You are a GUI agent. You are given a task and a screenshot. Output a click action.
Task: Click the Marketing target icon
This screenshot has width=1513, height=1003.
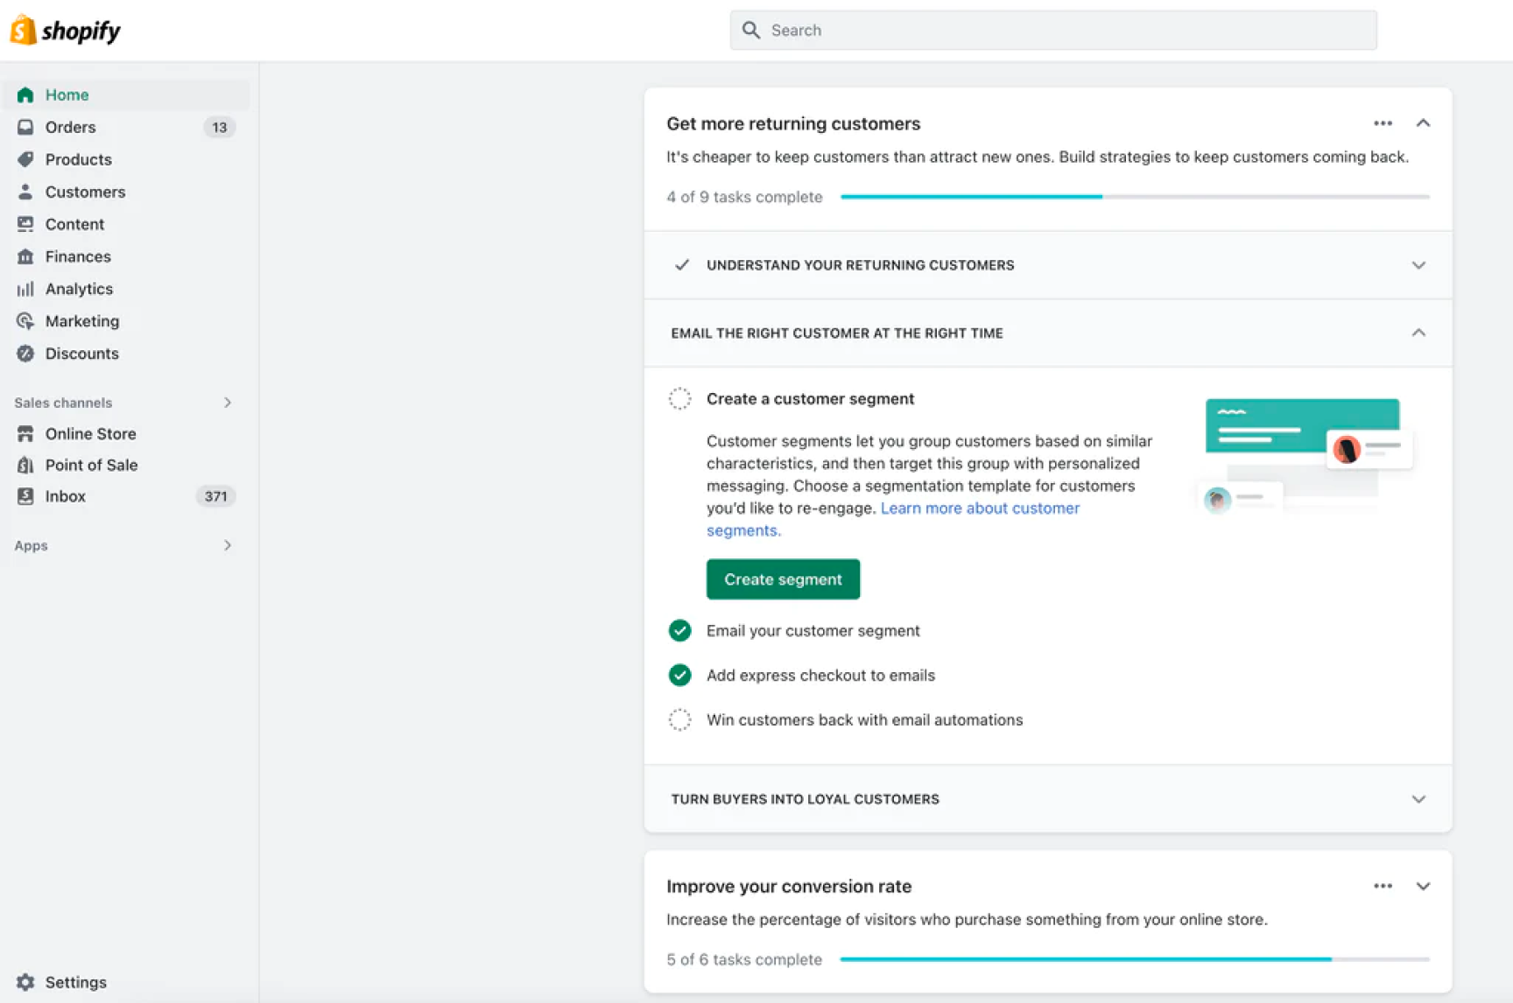[25, 321]
